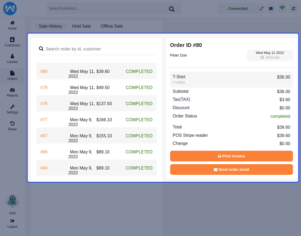Enter fullscreen with the expand icon
The height and width of the screenshot is (236, 301).
[x=261, y=8]
